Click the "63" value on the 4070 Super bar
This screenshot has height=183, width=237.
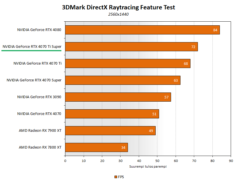(x=176, y=81)
